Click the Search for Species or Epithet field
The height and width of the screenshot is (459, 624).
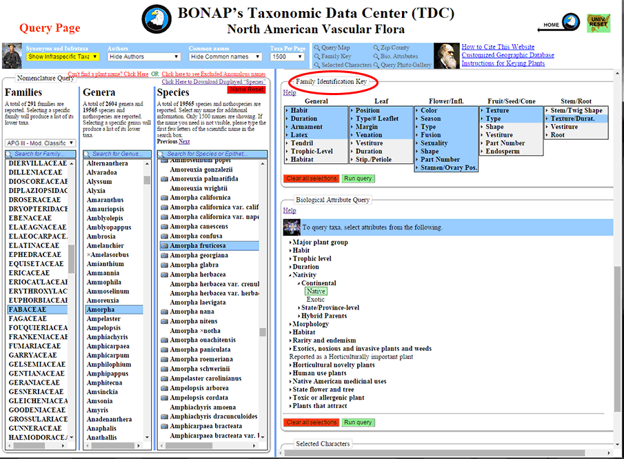pyautogui.click(x=212, y=154)
